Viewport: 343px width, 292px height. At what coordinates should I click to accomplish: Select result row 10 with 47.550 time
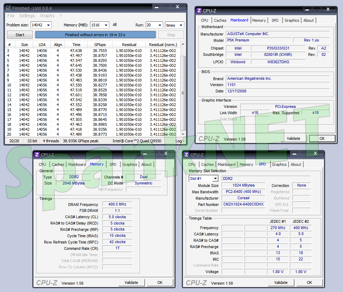point(93,85)
